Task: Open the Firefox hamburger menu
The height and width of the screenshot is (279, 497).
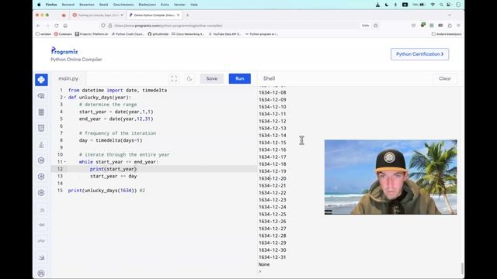Action: [458, 26]
